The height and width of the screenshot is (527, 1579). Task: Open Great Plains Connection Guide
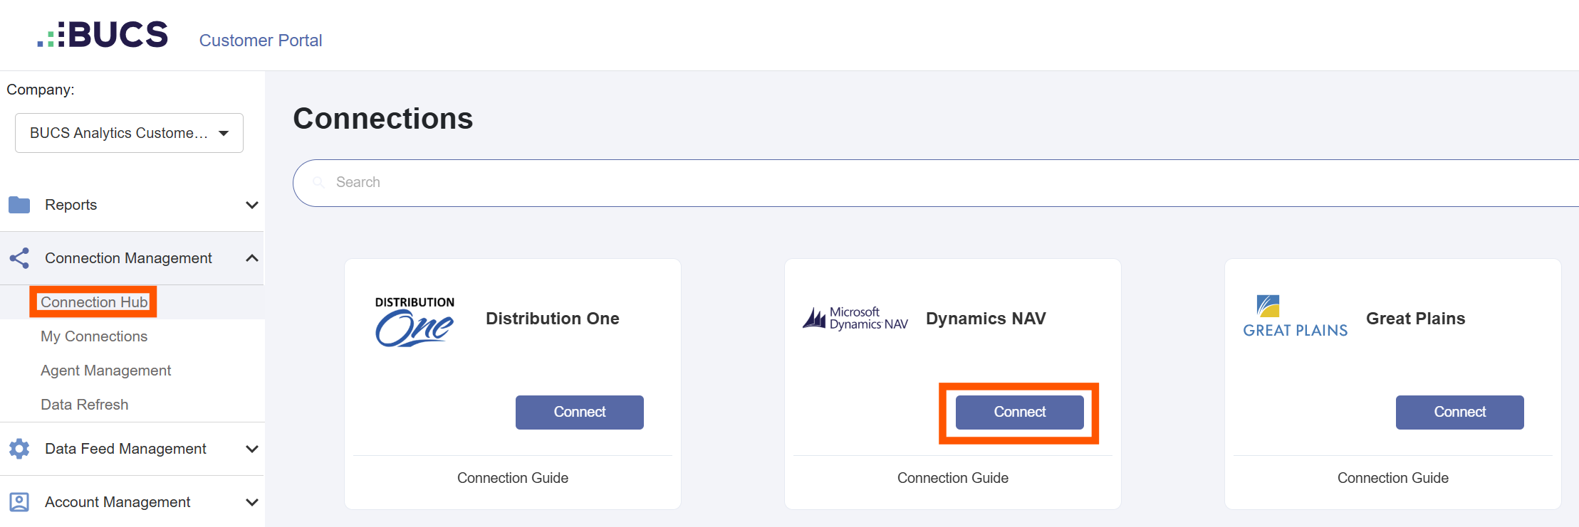1393,478
